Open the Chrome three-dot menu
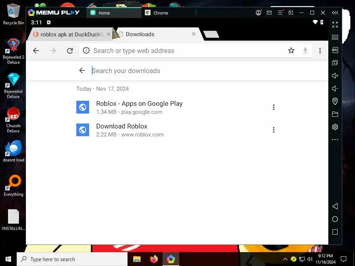 tap(320, 51)
